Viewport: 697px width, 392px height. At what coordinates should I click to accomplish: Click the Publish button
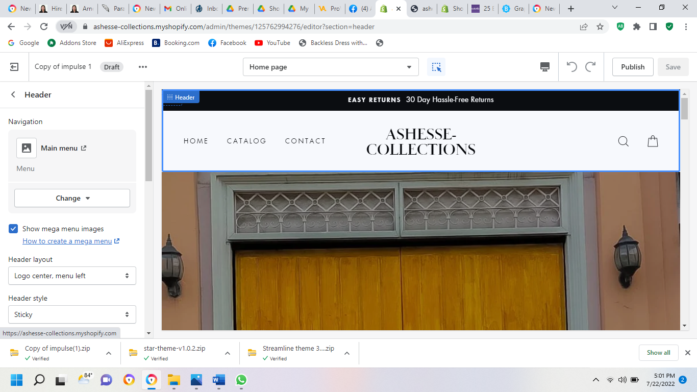(x=633, y=67)
